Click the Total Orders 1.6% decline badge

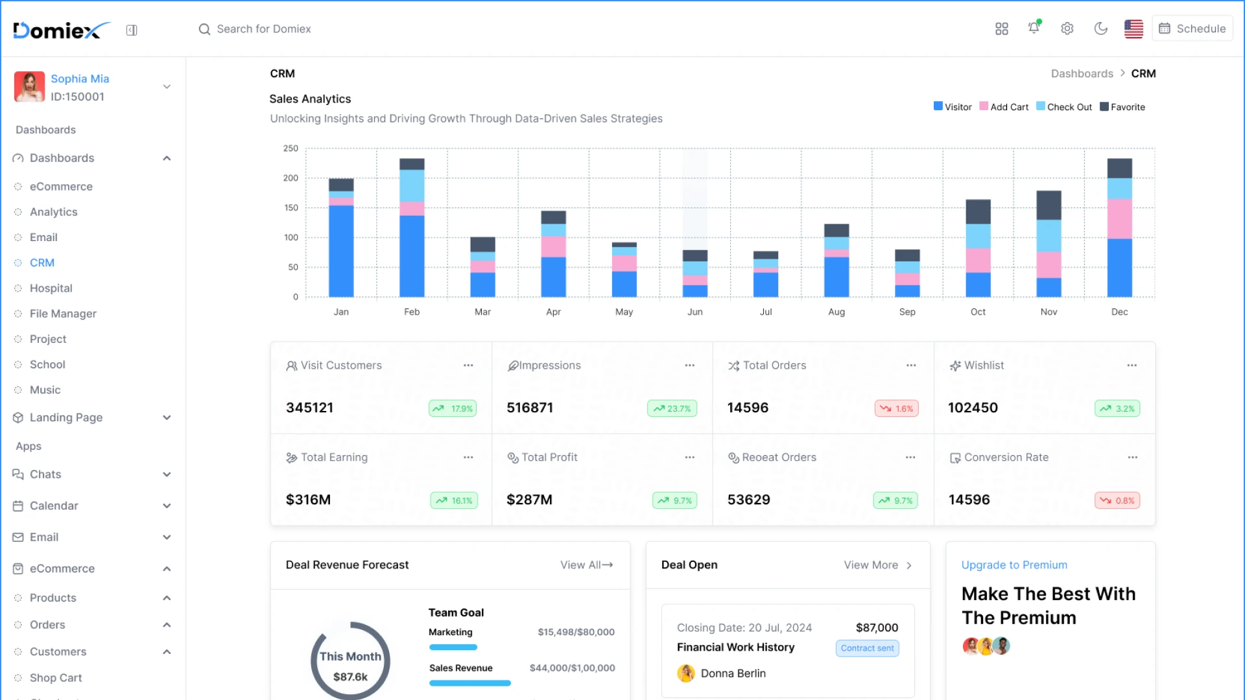click(x=897, y=408)
